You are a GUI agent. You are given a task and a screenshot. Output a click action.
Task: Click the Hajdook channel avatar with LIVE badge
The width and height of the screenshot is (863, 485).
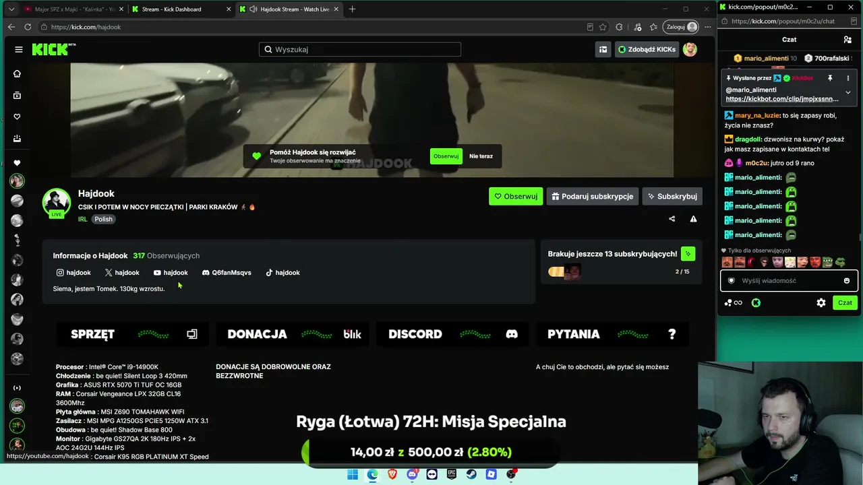coord(57,202)
